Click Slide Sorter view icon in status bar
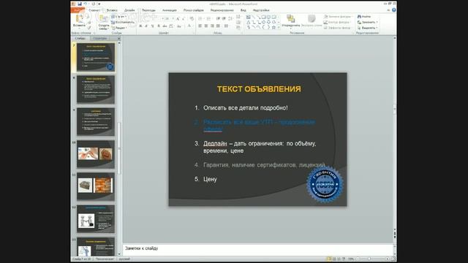This screenshot has width=468, height=263. [334, 259]
